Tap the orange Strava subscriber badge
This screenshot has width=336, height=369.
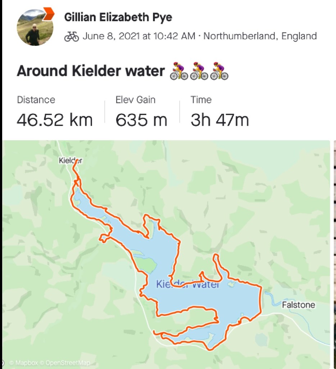(49, 14)
